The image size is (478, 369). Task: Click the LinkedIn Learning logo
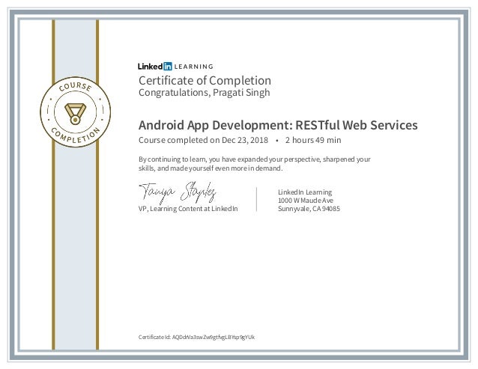175,66
